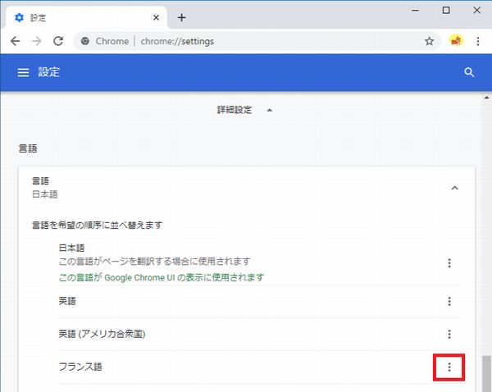The height and width of the screenshot is (392, 492).
Task: Click the vertical scrollbar thumb
Action: (x=486, y=373)
